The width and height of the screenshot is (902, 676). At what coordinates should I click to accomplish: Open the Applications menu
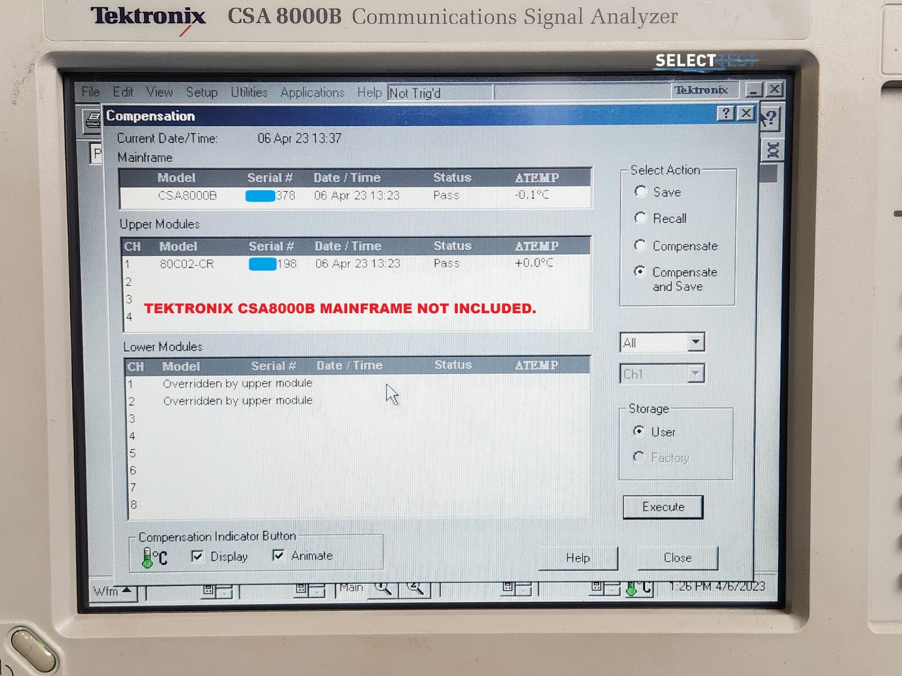click(x=312, y=93)
